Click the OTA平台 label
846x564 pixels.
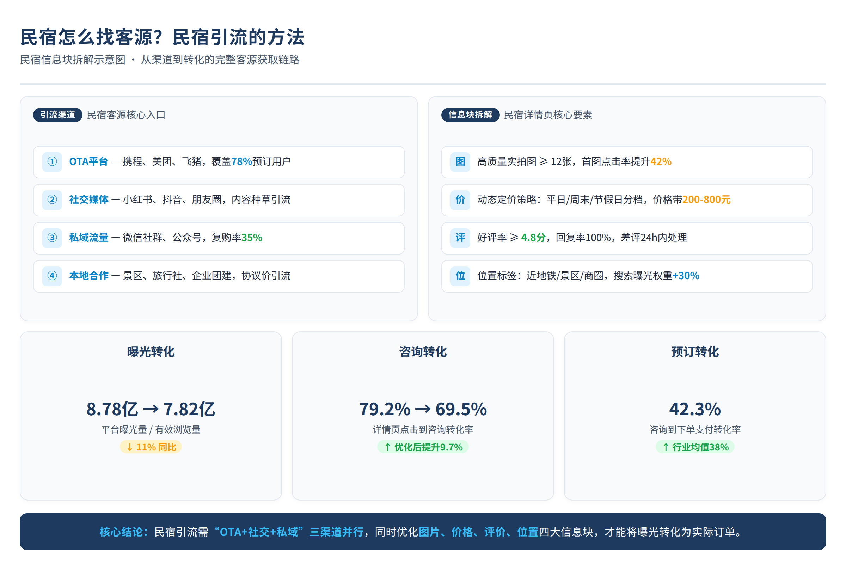point(88,161)
